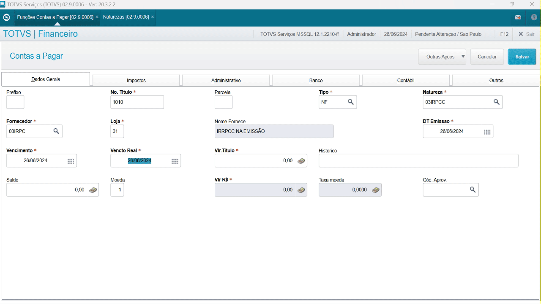Click the Cancelar button

click(487, 57)
